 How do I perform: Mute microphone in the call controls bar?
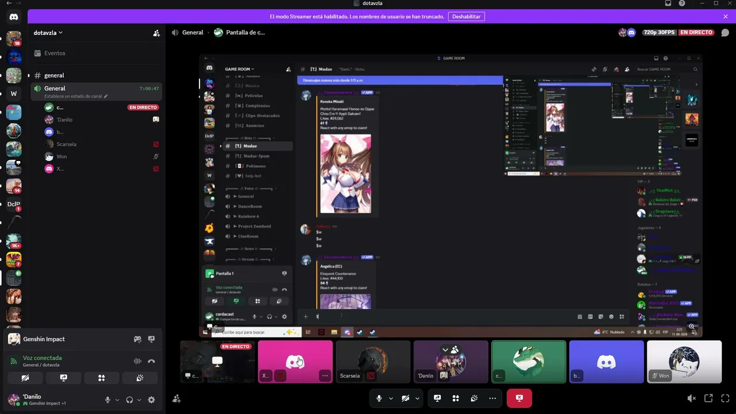click(379, 398)
